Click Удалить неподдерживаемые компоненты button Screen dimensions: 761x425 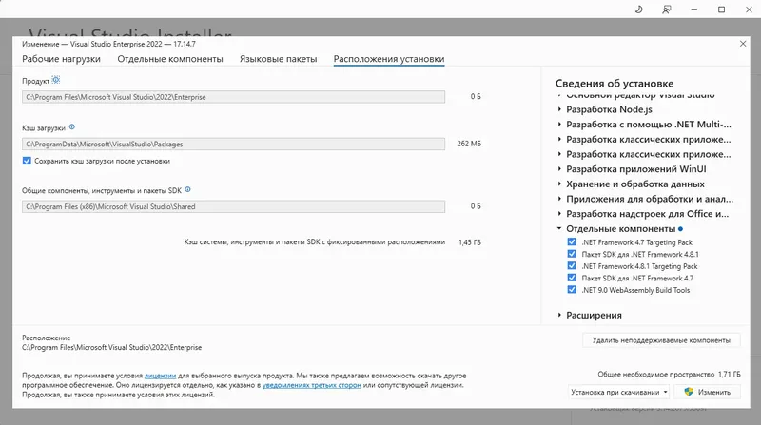tap(661, 340)
